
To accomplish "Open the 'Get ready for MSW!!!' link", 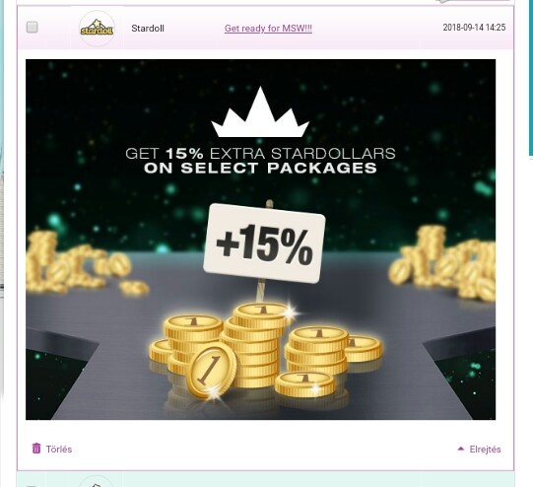I will point(268,29).
